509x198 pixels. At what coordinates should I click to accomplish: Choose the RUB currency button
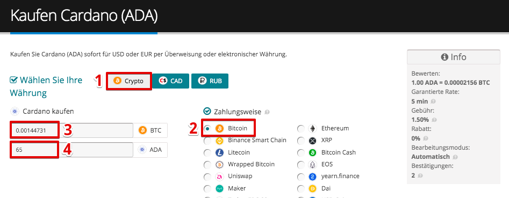[210, 81]
